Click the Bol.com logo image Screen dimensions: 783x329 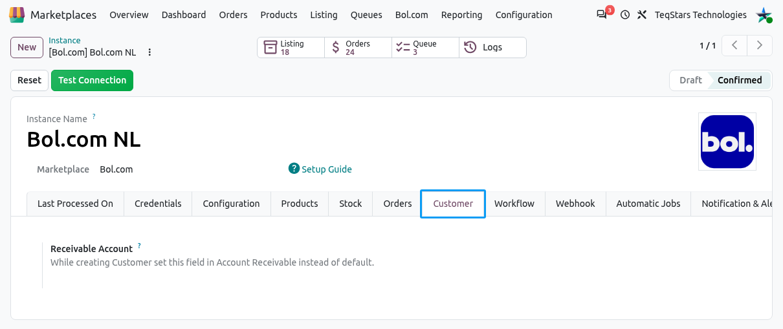(x=727, y=142)
